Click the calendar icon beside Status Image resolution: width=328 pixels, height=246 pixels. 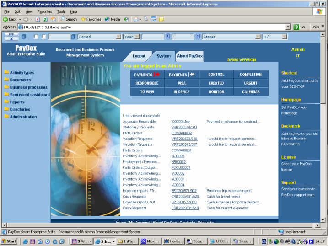pos(198,37)
